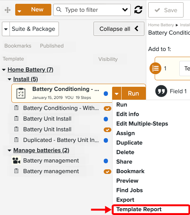The height and width of the screenshot is (215, 190).
Task: Select Run from the context menu
Action: [x=122, y=105]
